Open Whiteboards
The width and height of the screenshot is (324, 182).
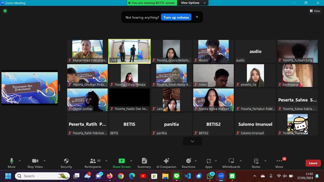[231, 163]
